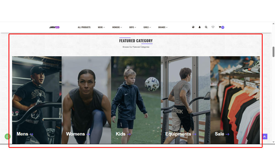Expand the MENS dropdown menu

pyautogui.click(x=101, y=27)
